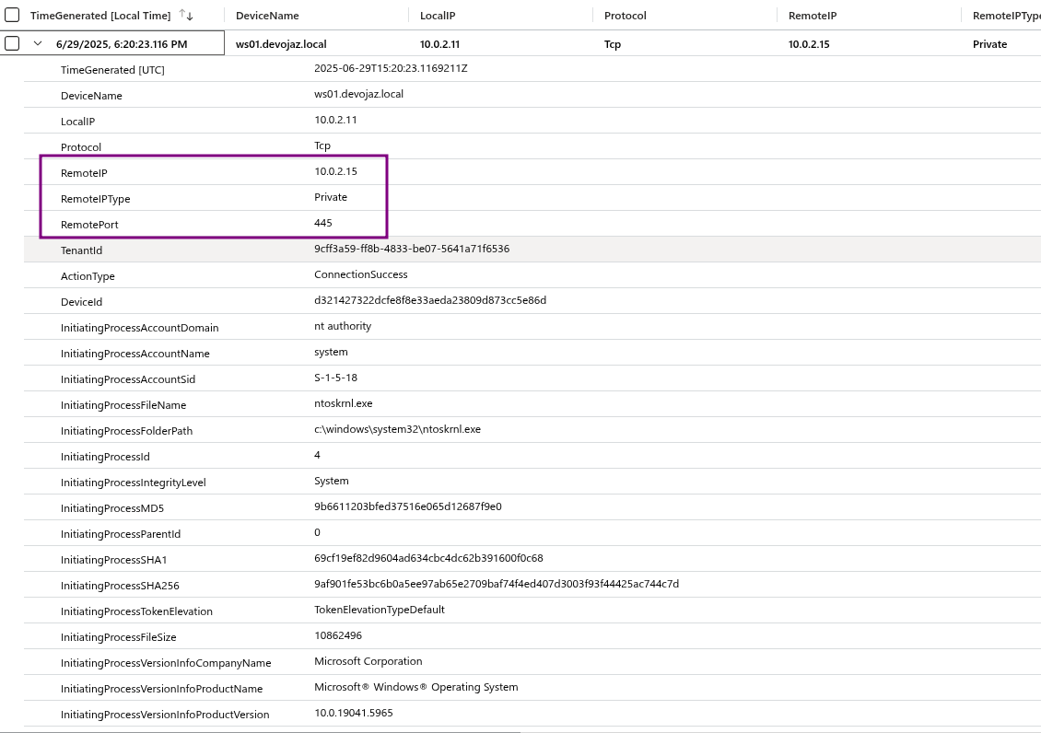The image size is (1041, 733).
Task: Select the product version 10.0.19041.5965
Action: (353, 713)
